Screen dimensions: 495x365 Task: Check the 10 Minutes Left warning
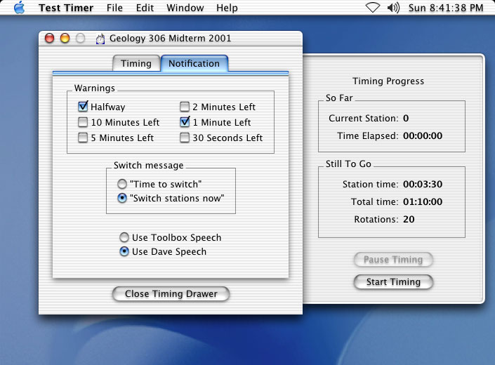(84, 122)
